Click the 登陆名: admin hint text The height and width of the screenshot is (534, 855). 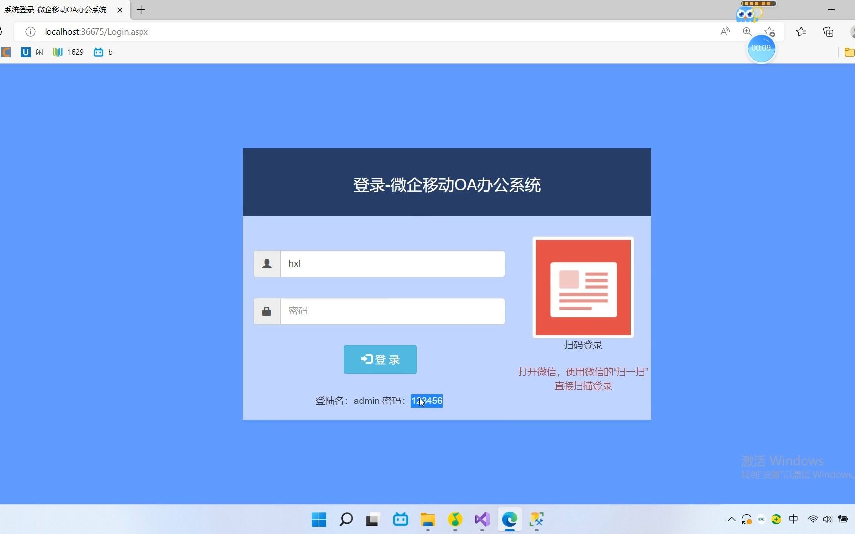347,400
